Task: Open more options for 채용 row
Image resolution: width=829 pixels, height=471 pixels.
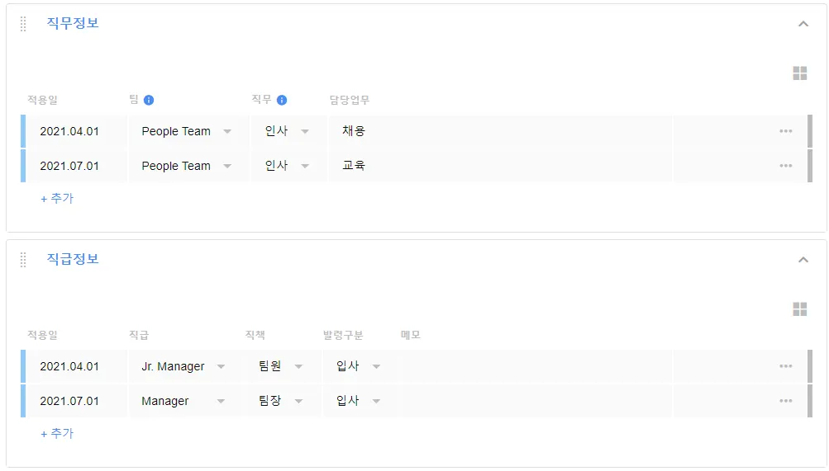Action: pos(785,131)
